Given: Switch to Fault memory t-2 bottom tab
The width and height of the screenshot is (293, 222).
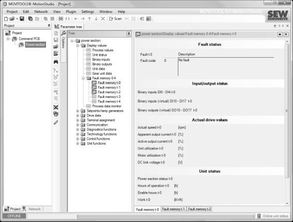Looking at the screenshot, I should click(x=200, y=209).
